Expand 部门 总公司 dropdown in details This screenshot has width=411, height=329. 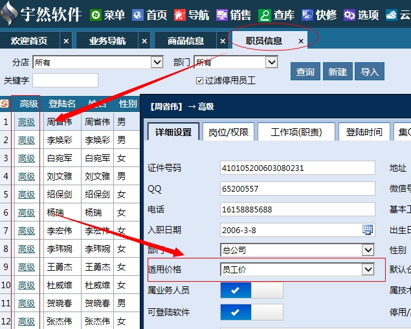[x=368, y=250]
